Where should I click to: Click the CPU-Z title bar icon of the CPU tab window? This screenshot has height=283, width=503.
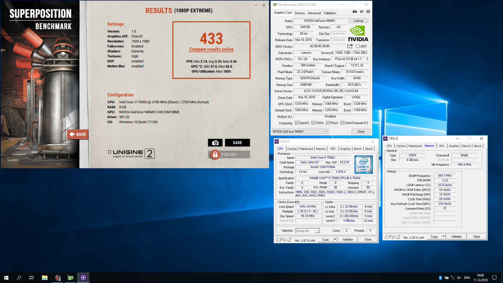point(277,141)
